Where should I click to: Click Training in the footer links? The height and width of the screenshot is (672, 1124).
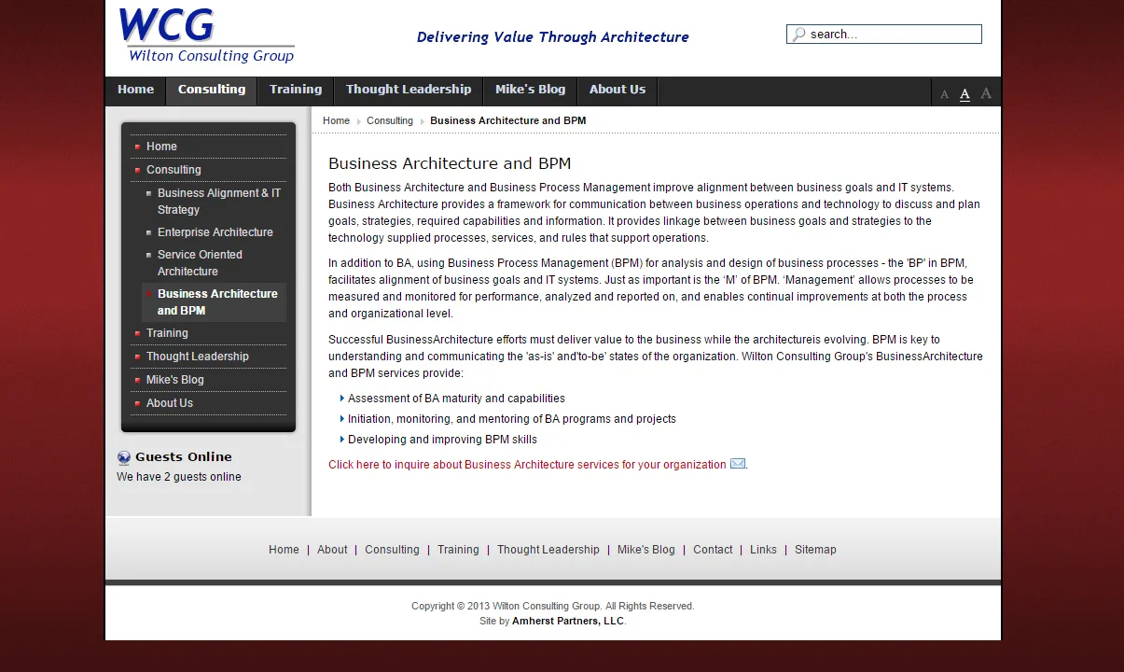point(458,550)
